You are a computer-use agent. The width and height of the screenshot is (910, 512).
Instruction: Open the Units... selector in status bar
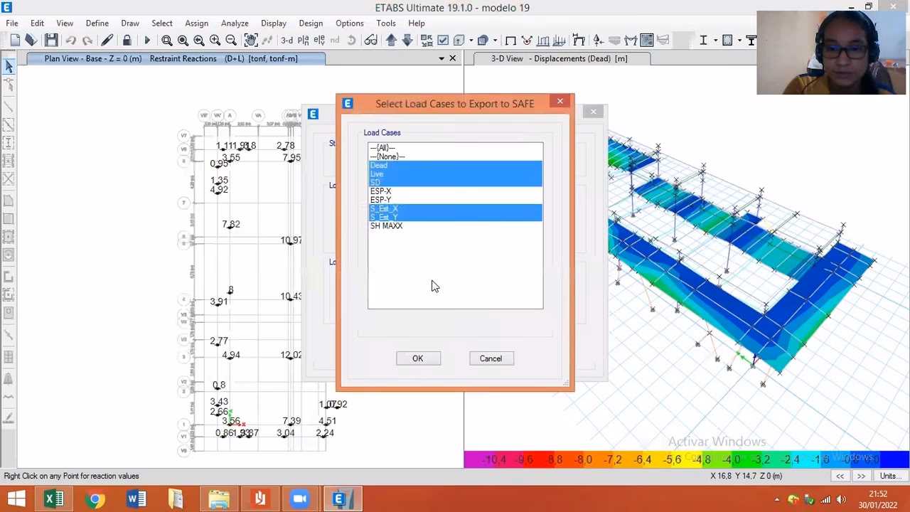[889, 476]
